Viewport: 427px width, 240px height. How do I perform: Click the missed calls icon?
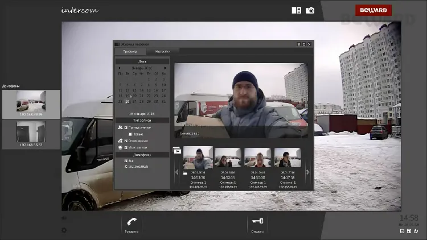click(x=120, y=127)
